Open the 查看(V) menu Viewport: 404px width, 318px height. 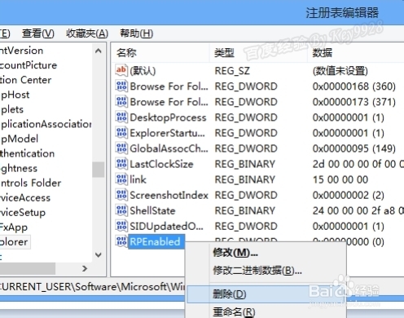click(38, 33)
